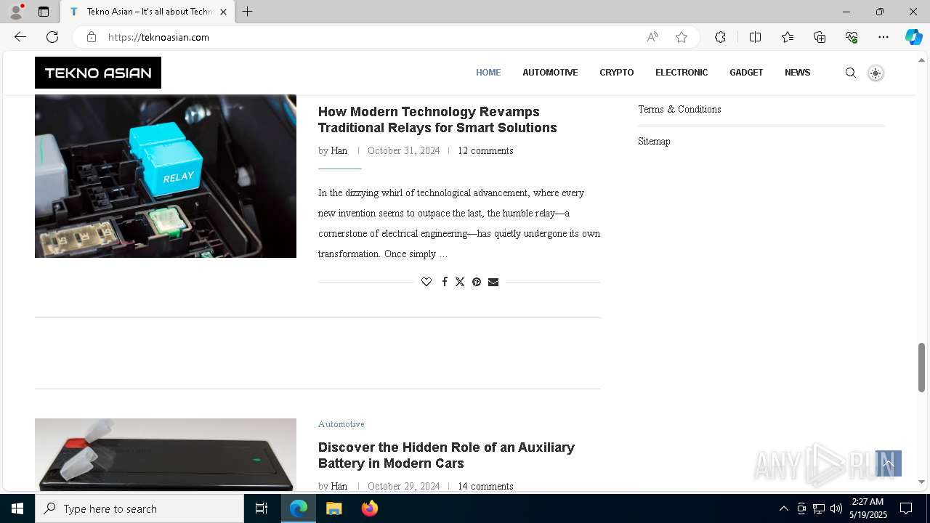The height and width of the screenshot is (523, 930).
Task: Go back to previous page
Action: point(20,37)
